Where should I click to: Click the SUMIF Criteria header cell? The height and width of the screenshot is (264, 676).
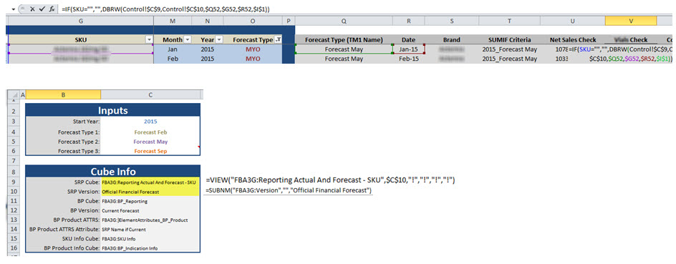click(510, 39)
